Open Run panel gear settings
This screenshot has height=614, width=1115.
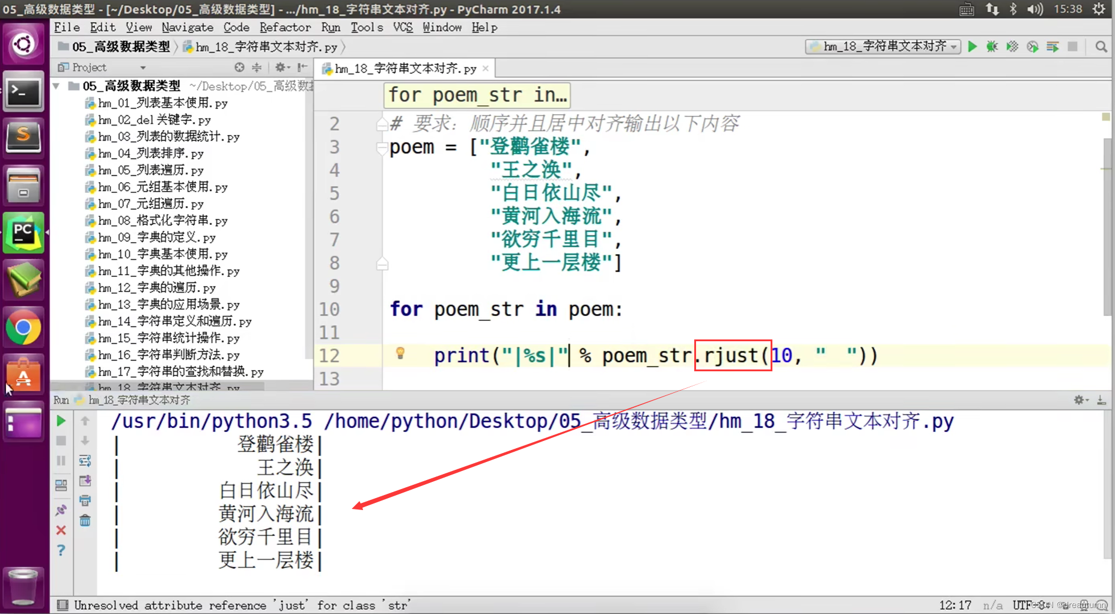[x=1080, y=400]
